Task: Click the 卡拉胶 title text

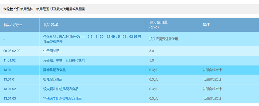Action: (8, 9)
